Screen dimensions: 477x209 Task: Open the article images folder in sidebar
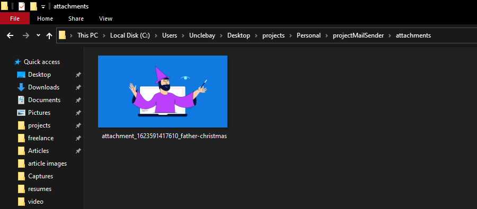48,163
